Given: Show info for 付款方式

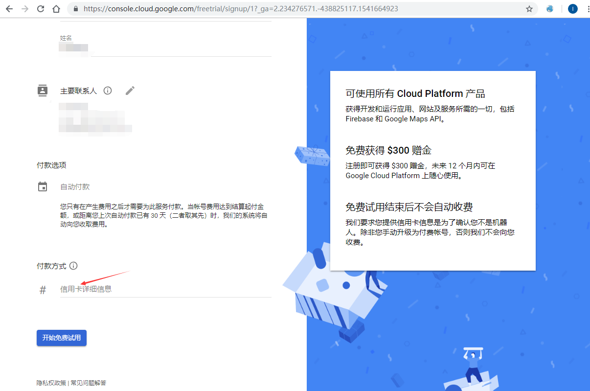Looking at the screenshot, I should point(73,266).
